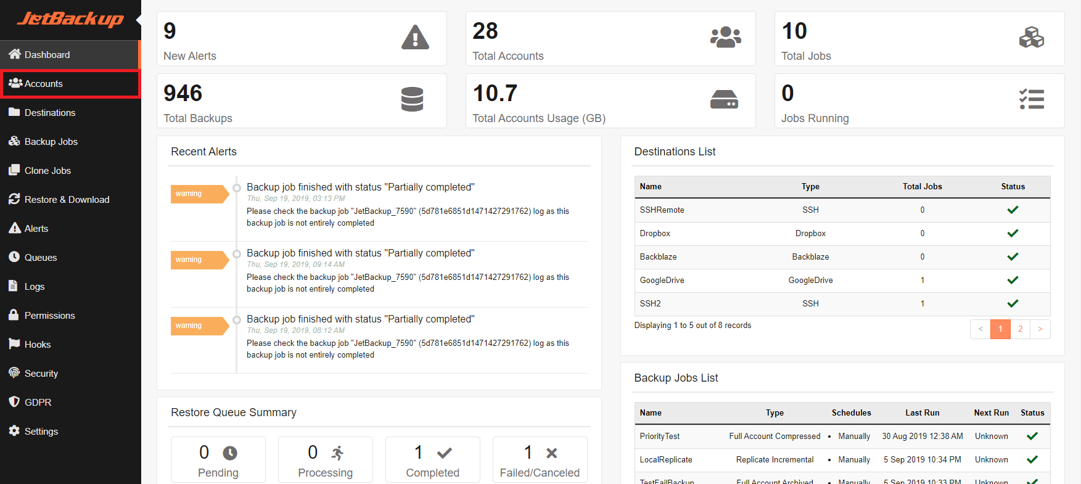Click the task list icon on Jobs Running card
This screenshot has height=484, width=1081.
point(1032,99)
